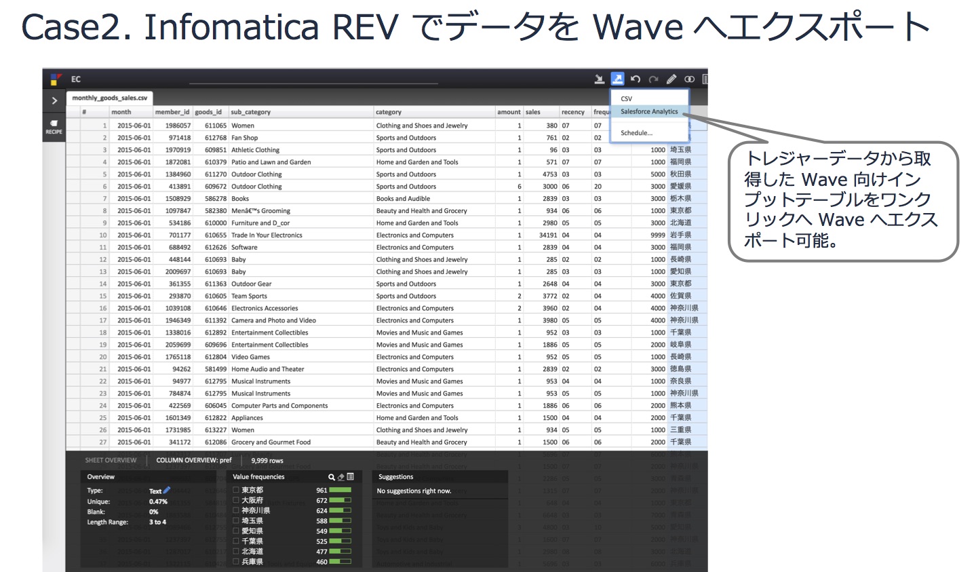Select the month column header
Image resolution: width=976 pixels, height=572 pixels.
[132, 112]
